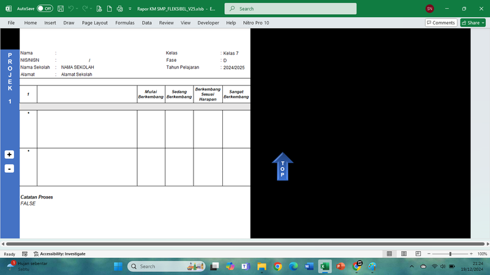This screenshot has height=275, width=490.
Task: Click the Excel title bar Search box
Action: click(290, 9)
